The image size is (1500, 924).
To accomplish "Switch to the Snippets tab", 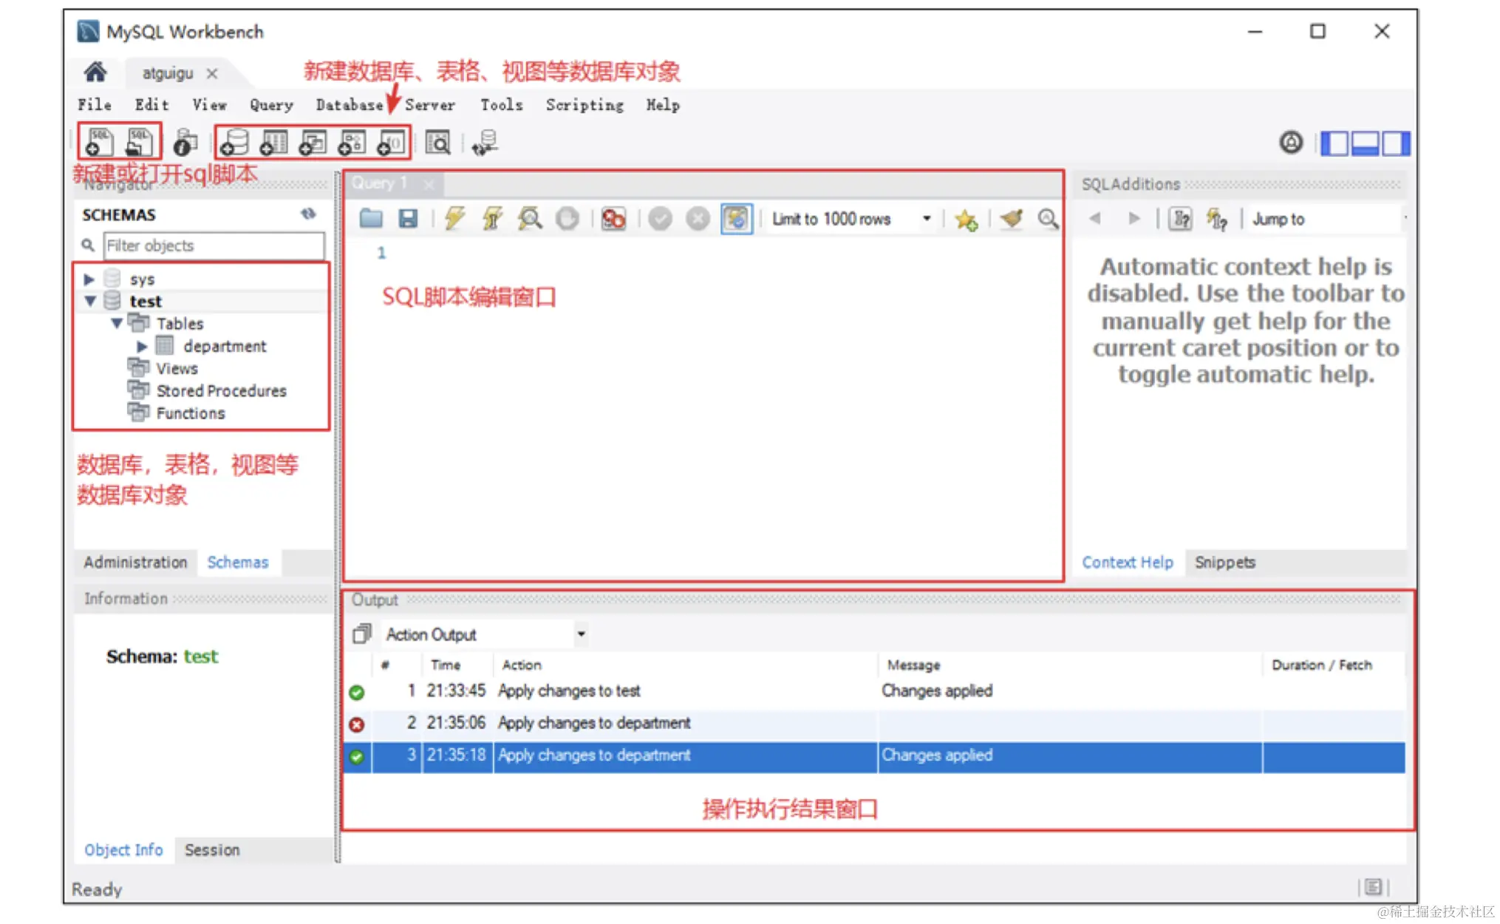I will pos(1224,562).
